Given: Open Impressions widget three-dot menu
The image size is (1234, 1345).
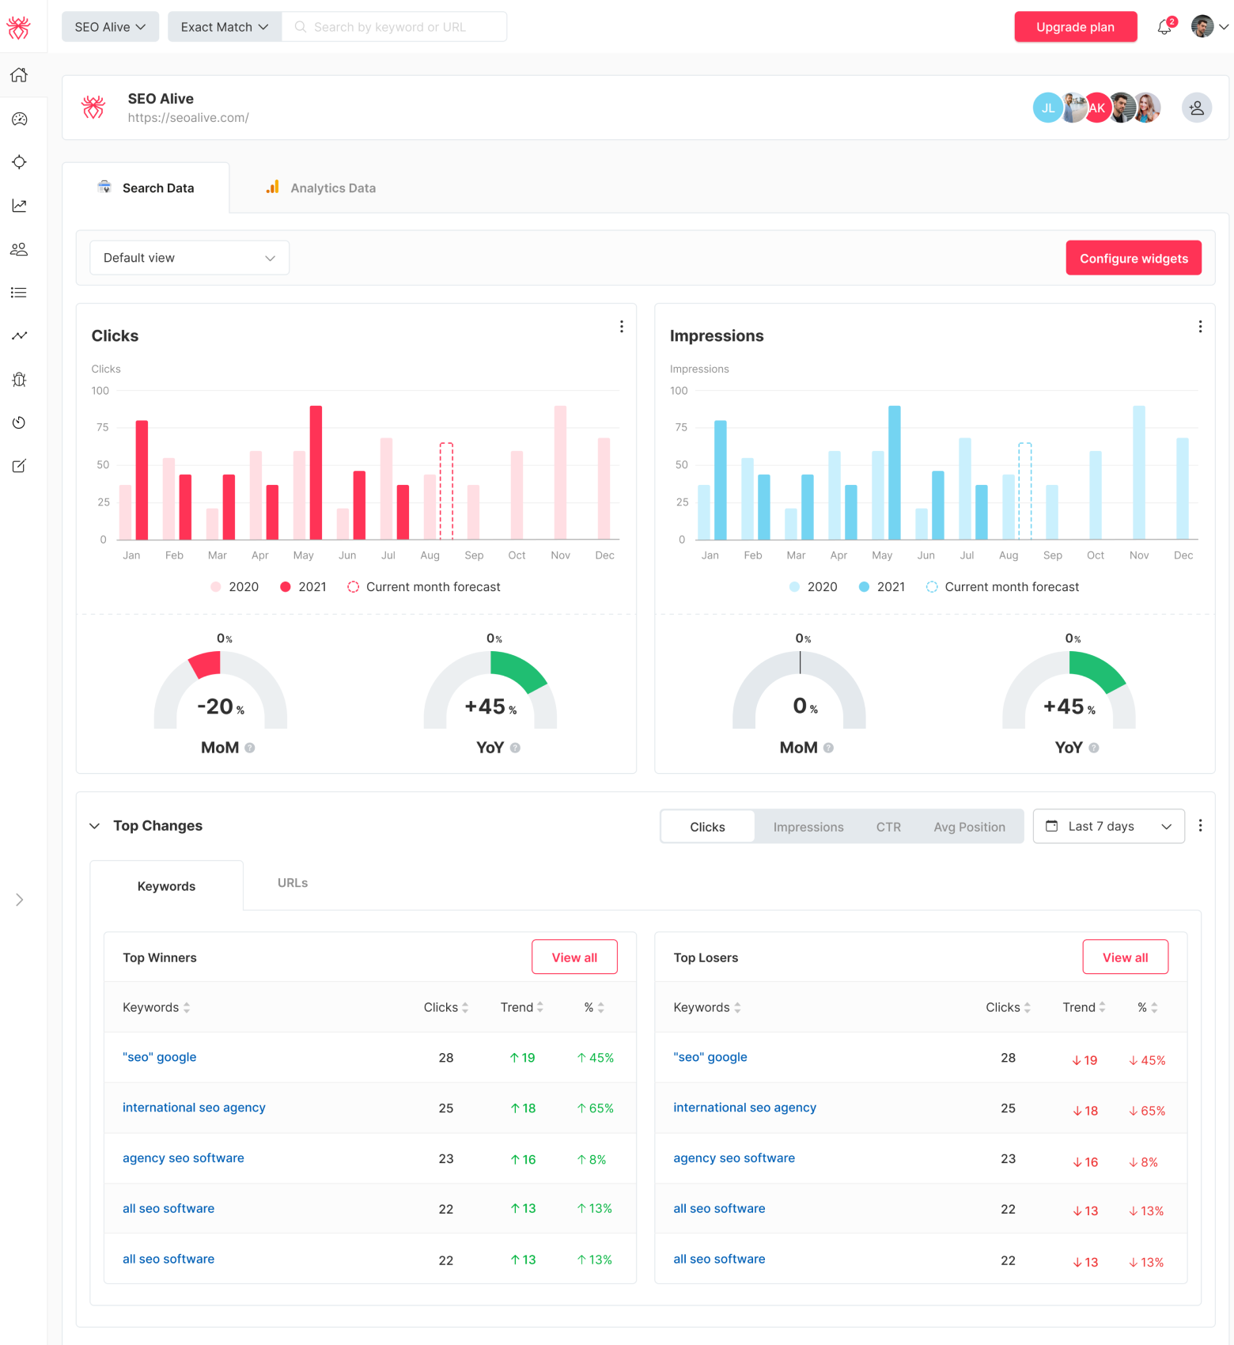Looking at the screenshot, I should click(x=1199, y=327).
